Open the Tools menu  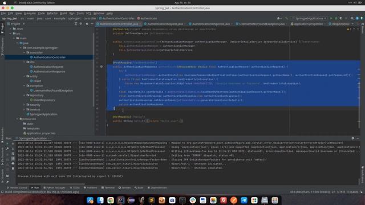(80, 14)
